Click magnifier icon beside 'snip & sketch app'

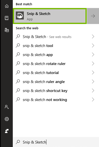[18, 54]
